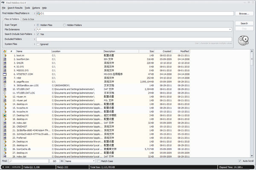Click the Browse button

click(x=244, y=14)
